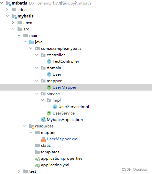Click the static folder icon
This screenshot has height=174, width=152.
(37, 146)
